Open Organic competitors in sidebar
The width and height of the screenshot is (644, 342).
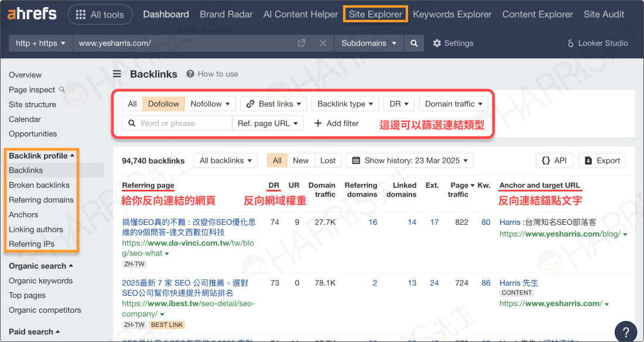[44, 310]
